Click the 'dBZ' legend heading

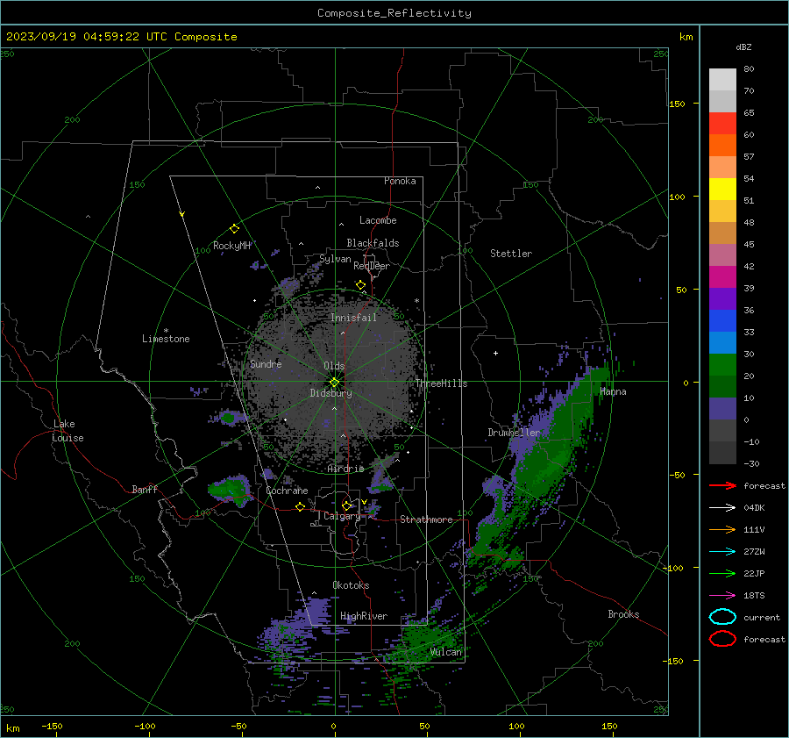[743, 47]
